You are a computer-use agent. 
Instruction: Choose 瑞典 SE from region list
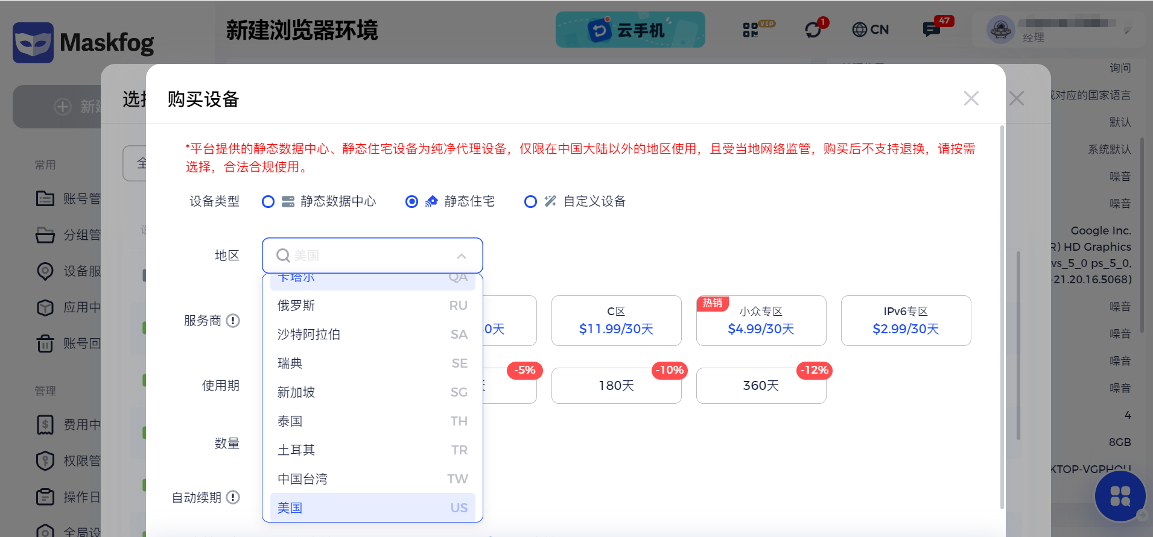(x=372, y=363)
